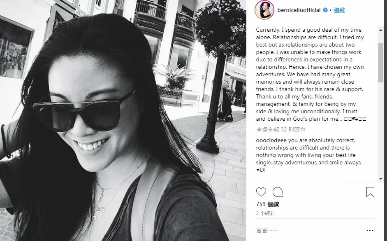Click the caption scrollbar down arrow

(x=380, y=179)
